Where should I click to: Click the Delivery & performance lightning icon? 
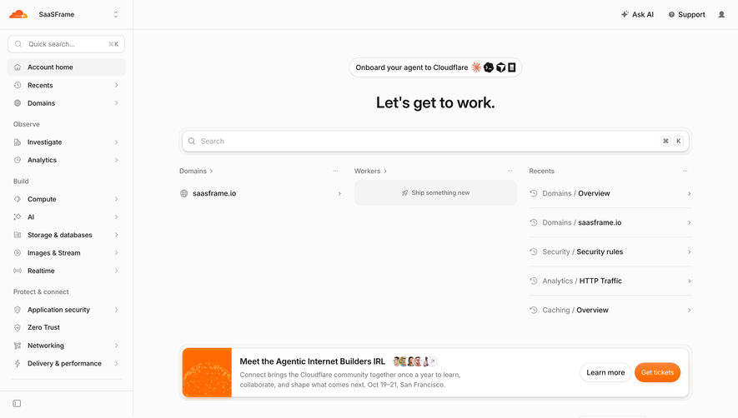[18, 363]
